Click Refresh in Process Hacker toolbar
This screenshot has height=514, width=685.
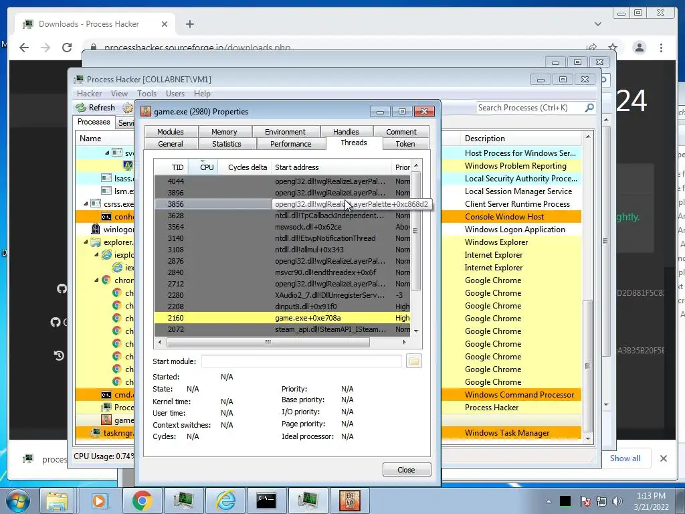point(95,108)
